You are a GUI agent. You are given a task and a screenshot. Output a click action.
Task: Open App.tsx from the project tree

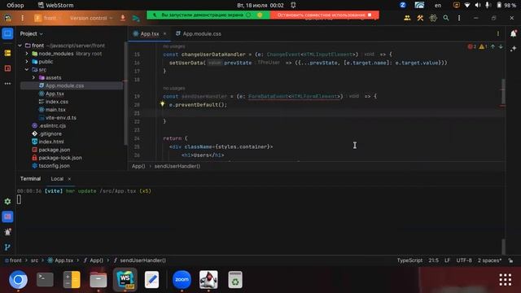click(x=55, y=94)
